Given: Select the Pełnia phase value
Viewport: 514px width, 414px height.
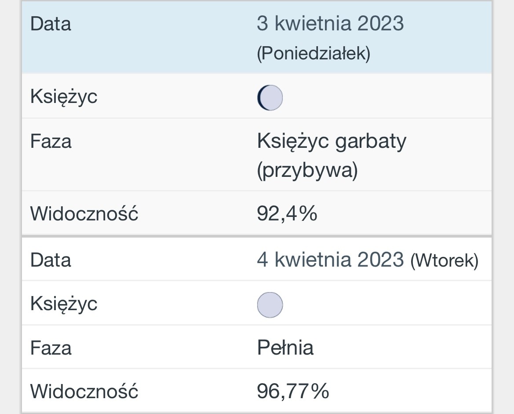Looking at the screenshot, I should click(x=285, y=348).
